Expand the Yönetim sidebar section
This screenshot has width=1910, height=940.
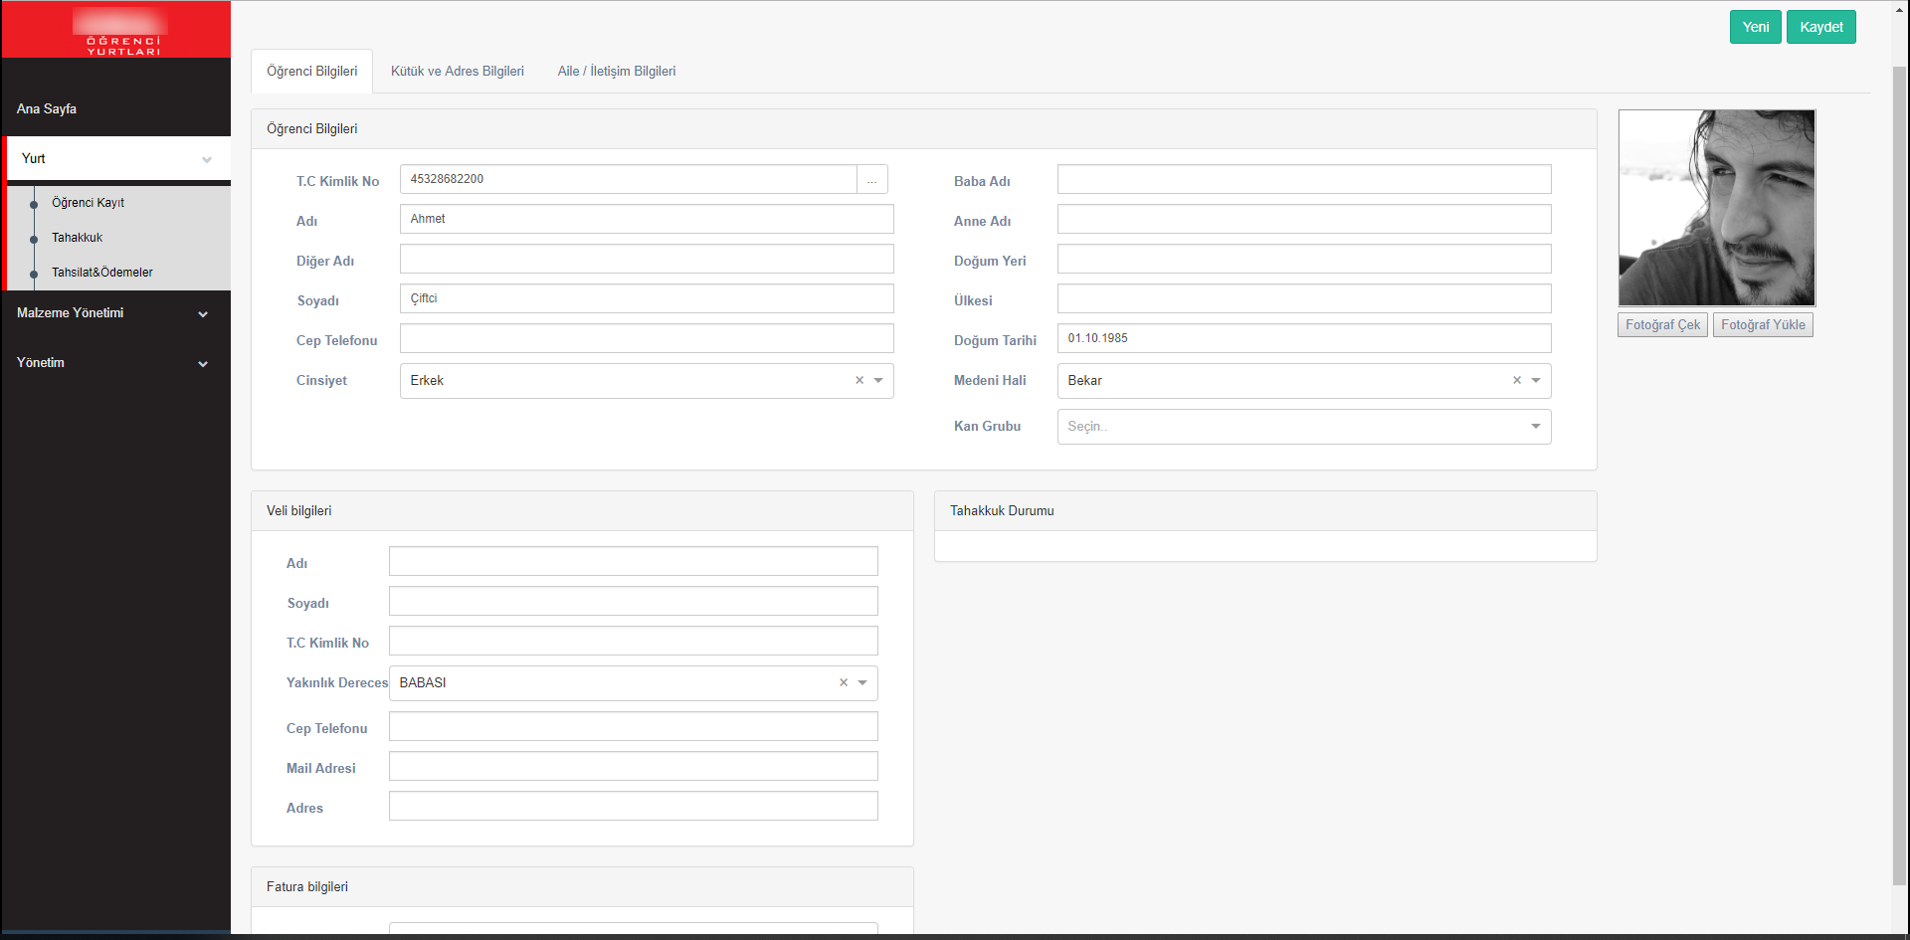click(203, 364)
